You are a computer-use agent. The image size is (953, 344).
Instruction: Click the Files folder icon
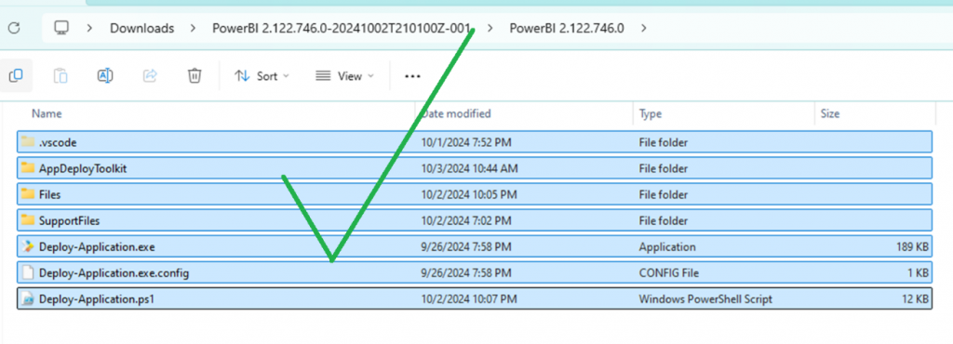tap(28, 194)
